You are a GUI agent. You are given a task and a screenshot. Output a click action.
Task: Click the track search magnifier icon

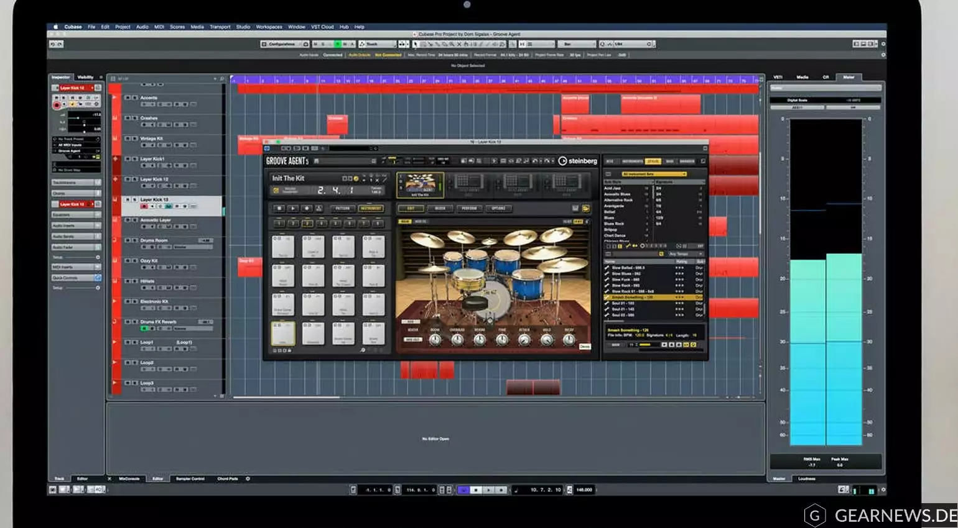click(221, 79)
